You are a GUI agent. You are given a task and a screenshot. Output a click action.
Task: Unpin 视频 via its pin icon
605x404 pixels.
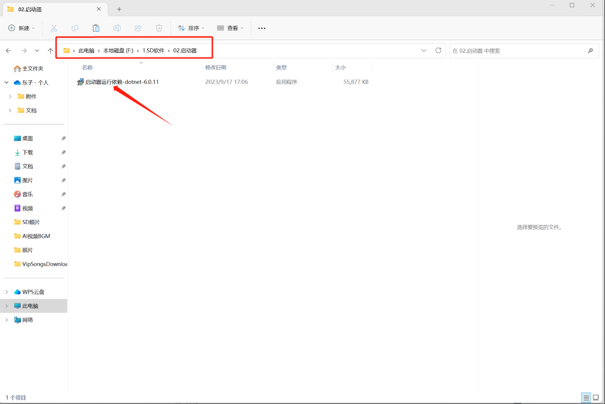[63, 208]
